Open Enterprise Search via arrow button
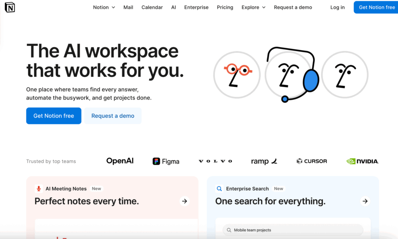This screenshot has height=239, width=398. pyautogui.click(x=365, y=201)
